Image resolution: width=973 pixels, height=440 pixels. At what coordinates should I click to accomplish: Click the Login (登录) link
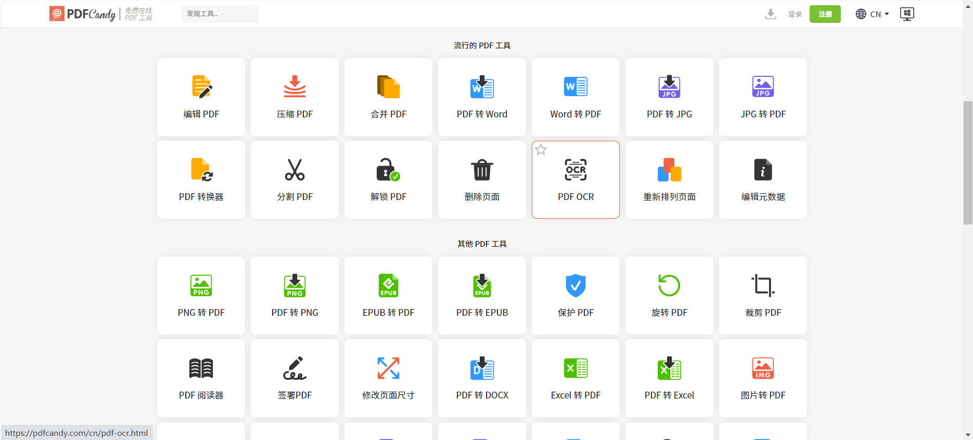[x=795, y=14]
